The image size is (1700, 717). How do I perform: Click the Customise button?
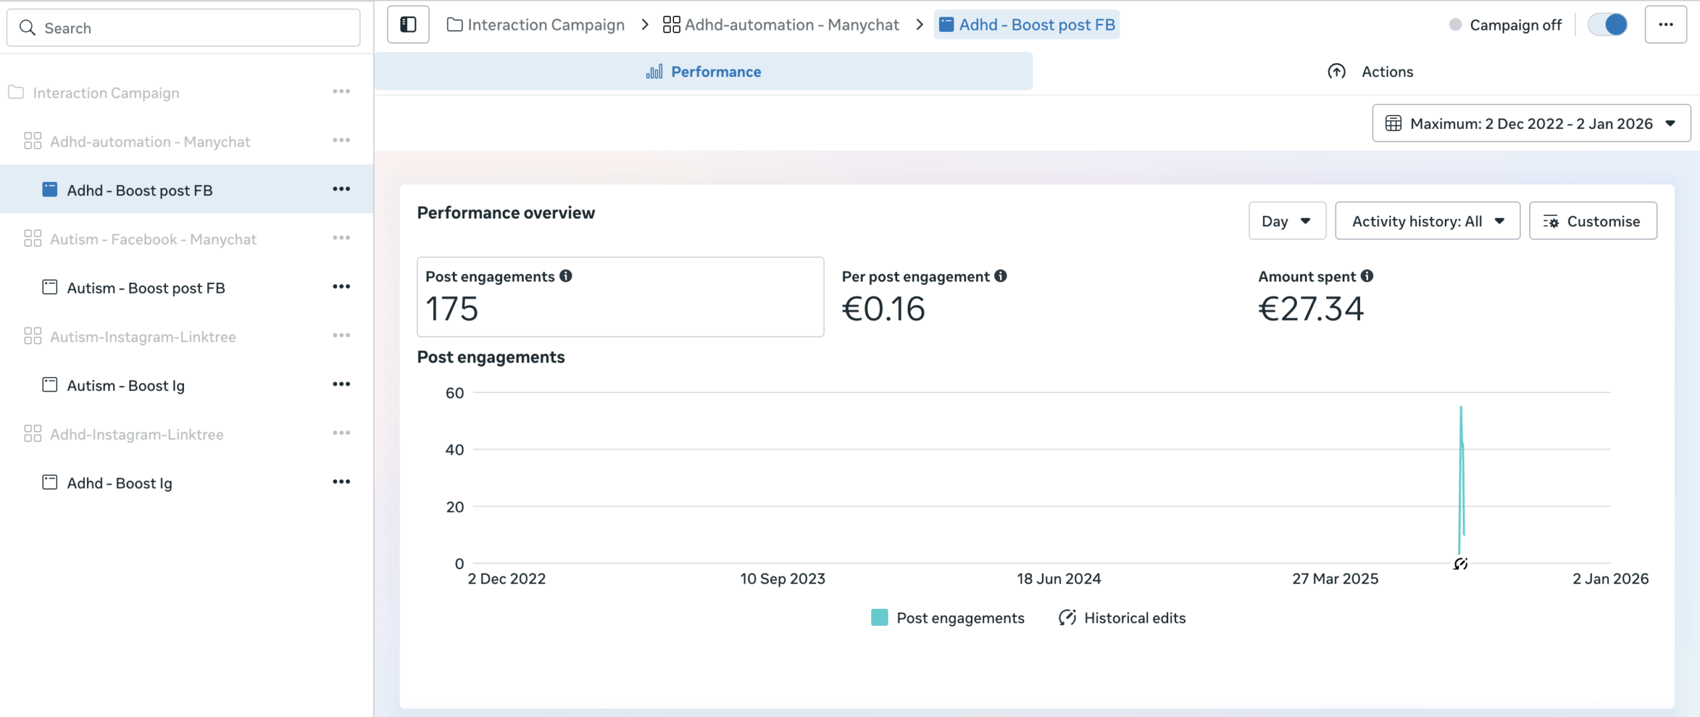click(1592, 221)
